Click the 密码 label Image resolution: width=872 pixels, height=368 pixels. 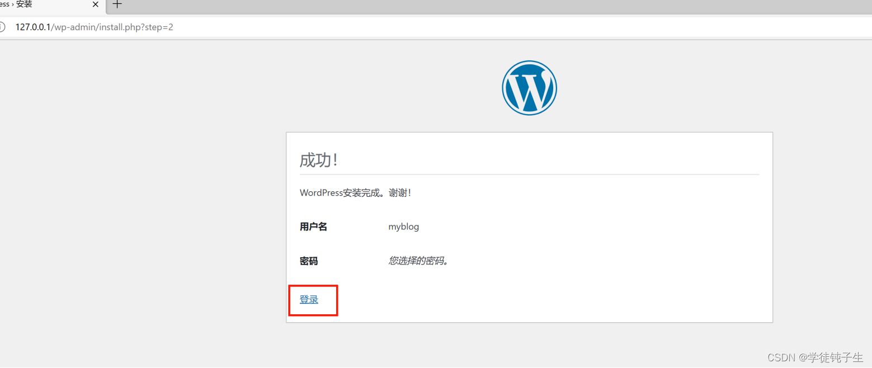point(309,261)
